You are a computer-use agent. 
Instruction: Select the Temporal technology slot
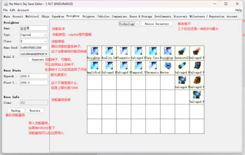pos(138,68)
